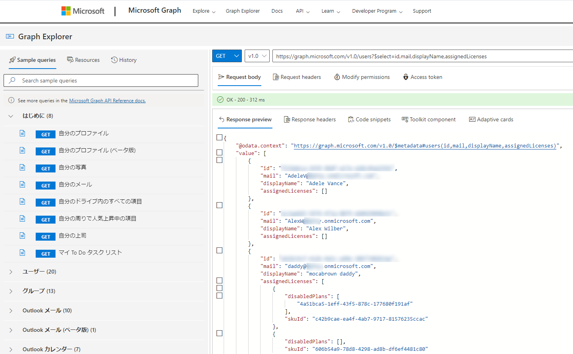Click the Request headers icon
The image size is (573, 354).
click(276, 77)
